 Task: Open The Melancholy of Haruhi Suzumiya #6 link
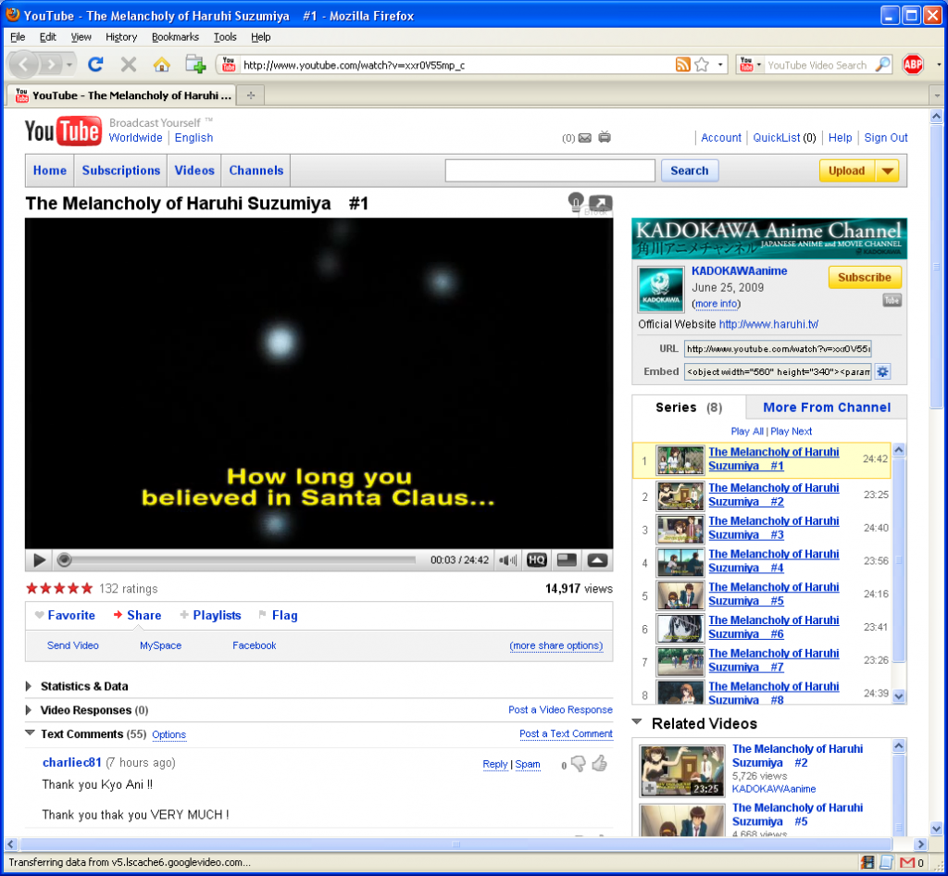pyautogui.click(x=773, y=627)
